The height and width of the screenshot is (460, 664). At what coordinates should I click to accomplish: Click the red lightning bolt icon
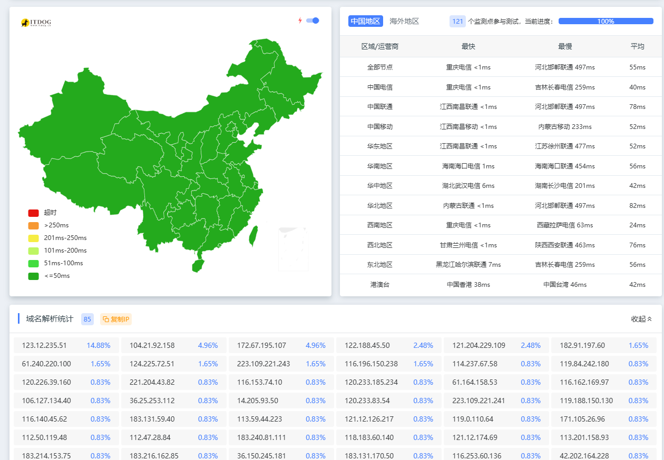300,21
